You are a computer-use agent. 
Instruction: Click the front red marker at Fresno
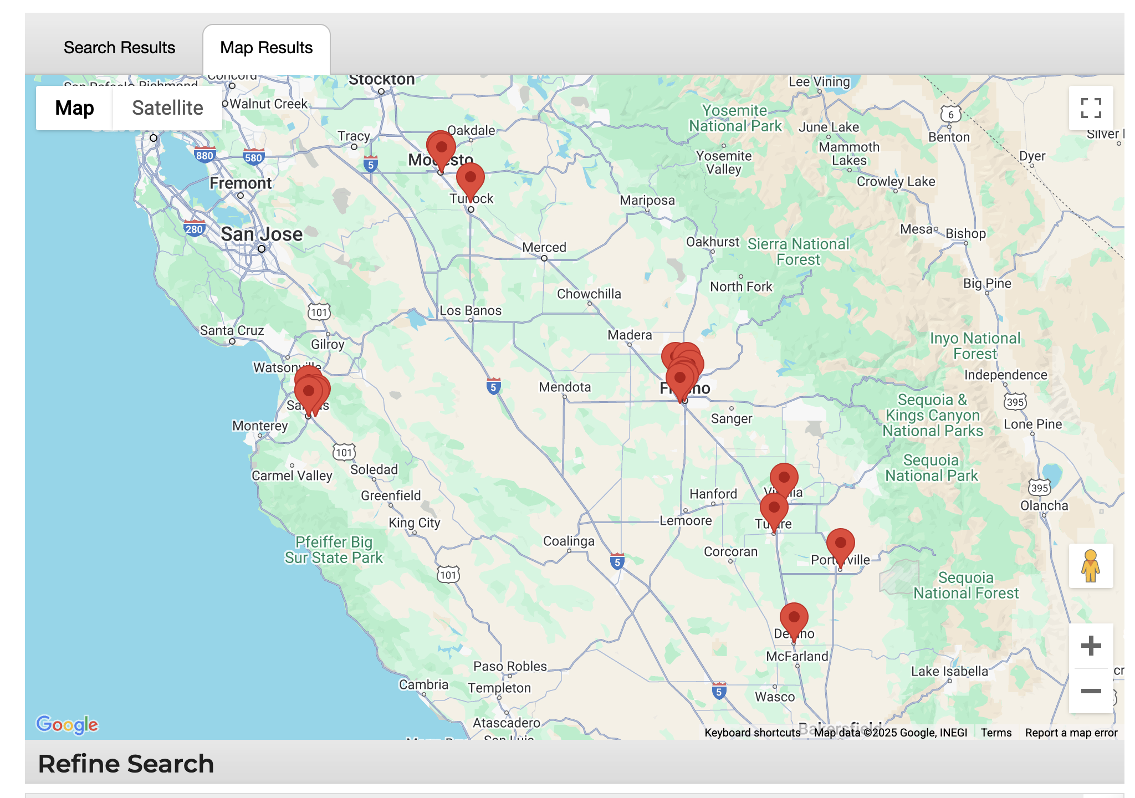pos(680,379)
